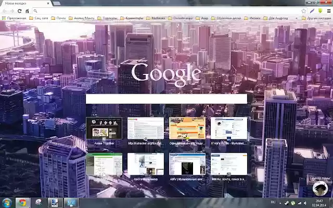This screenshot has height=208, width=333.
Task: Open the green download arrow extension
Action: click(321, 11)
